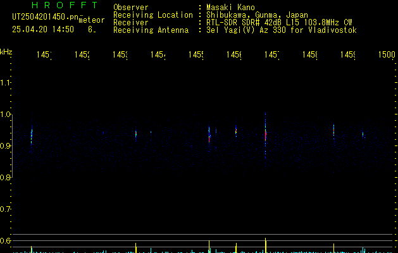Click the date stamp 25.04.20 14:50
This screenshot has height=253, width=398.
43,29
